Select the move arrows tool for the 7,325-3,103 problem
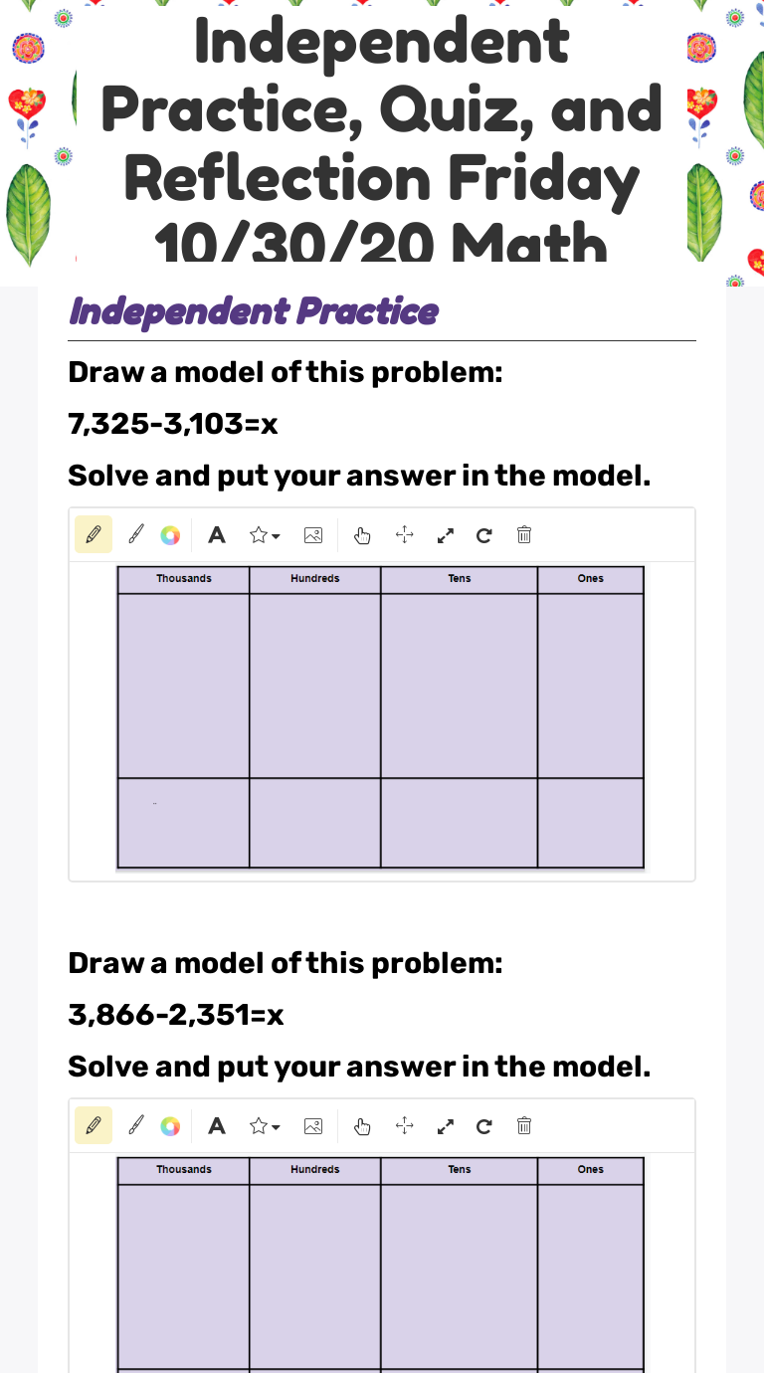 pos(404,535)
